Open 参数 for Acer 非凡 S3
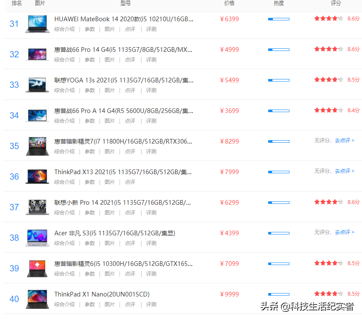The height and width of the screenshot is (319, 362). (90, 243)
